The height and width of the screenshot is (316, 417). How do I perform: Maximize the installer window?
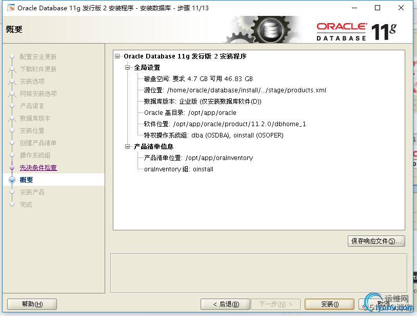click(377, 8)
